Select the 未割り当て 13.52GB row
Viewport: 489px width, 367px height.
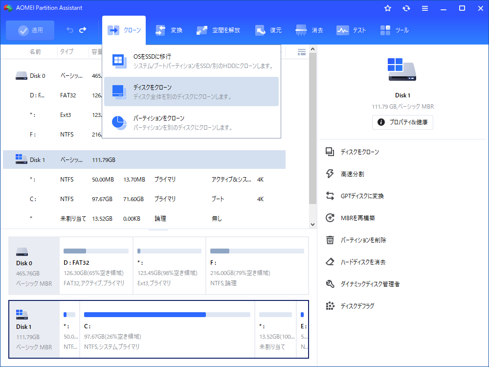coord(144,218)
